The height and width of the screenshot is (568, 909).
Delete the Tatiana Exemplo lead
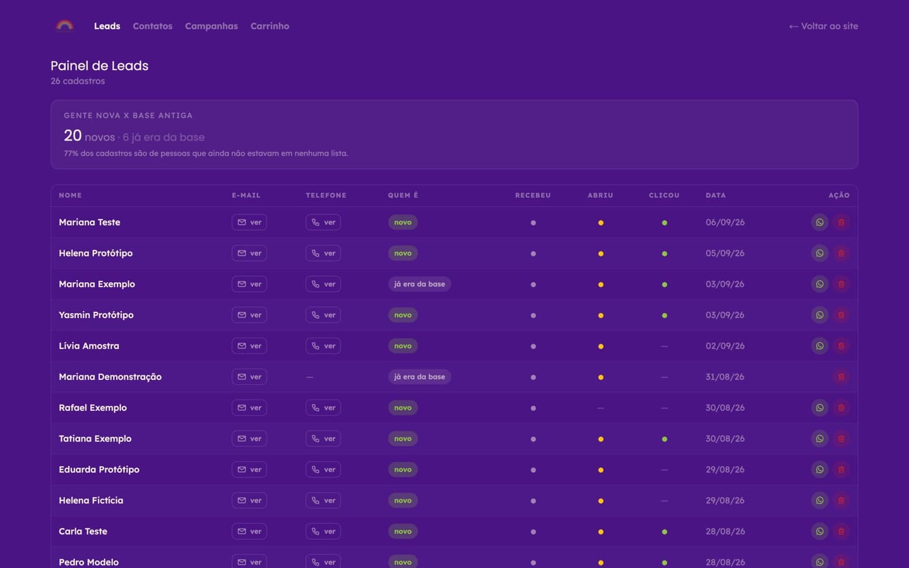(x=841, y=439)
